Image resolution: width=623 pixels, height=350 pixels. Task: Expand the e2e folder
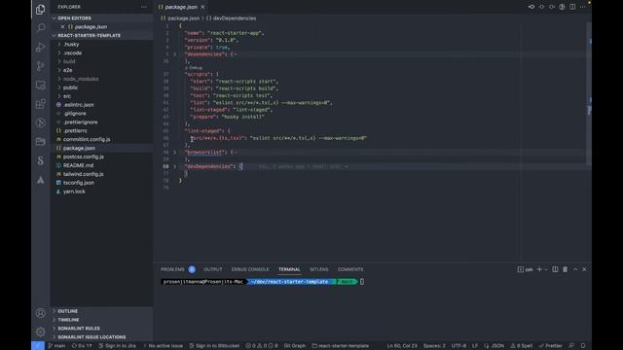102,70
